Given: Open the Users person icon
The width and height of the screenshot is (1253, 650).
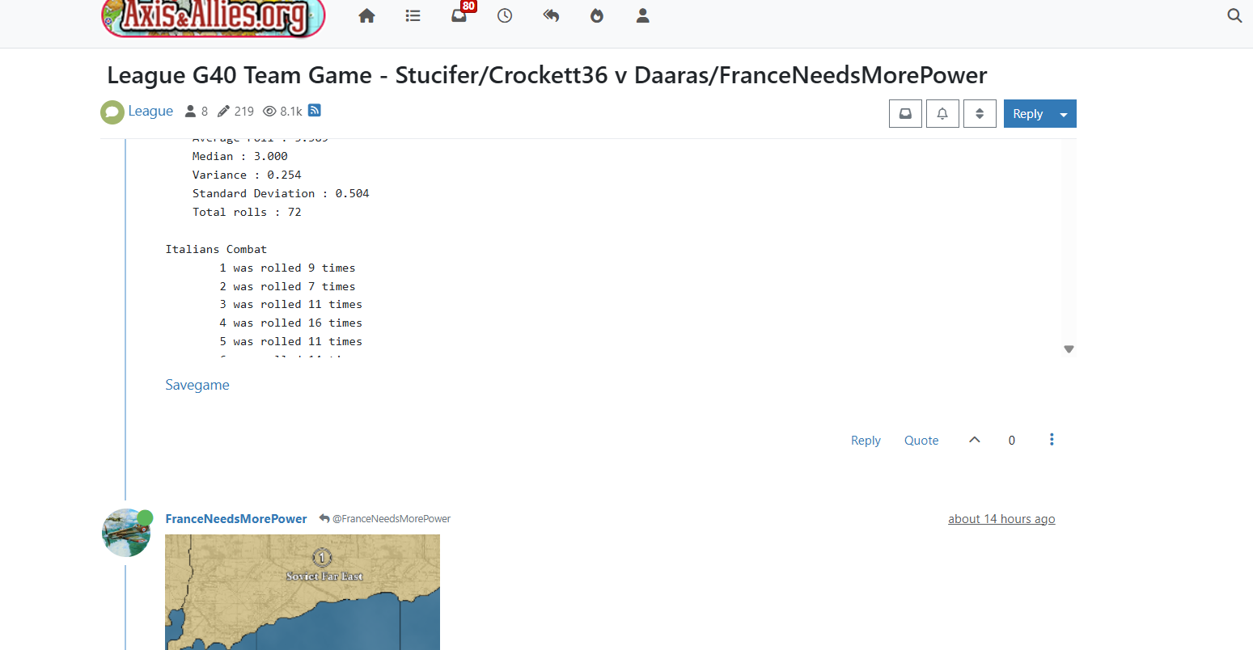Looking at the screenshot, I should [x=643, y=15].
